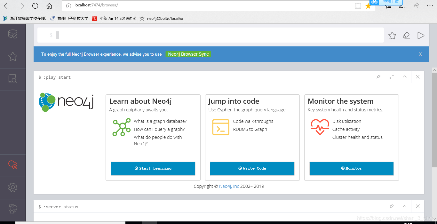Click the 'Jump into code' heading
This screenshot has width=437, height=224.
pos(234,101)
